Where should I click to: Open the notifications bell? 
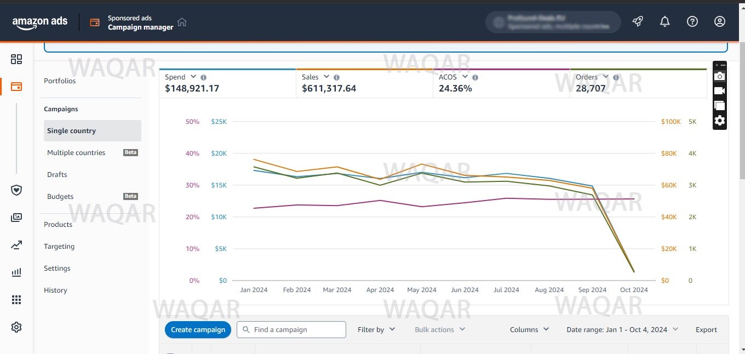tap(665, 21)
